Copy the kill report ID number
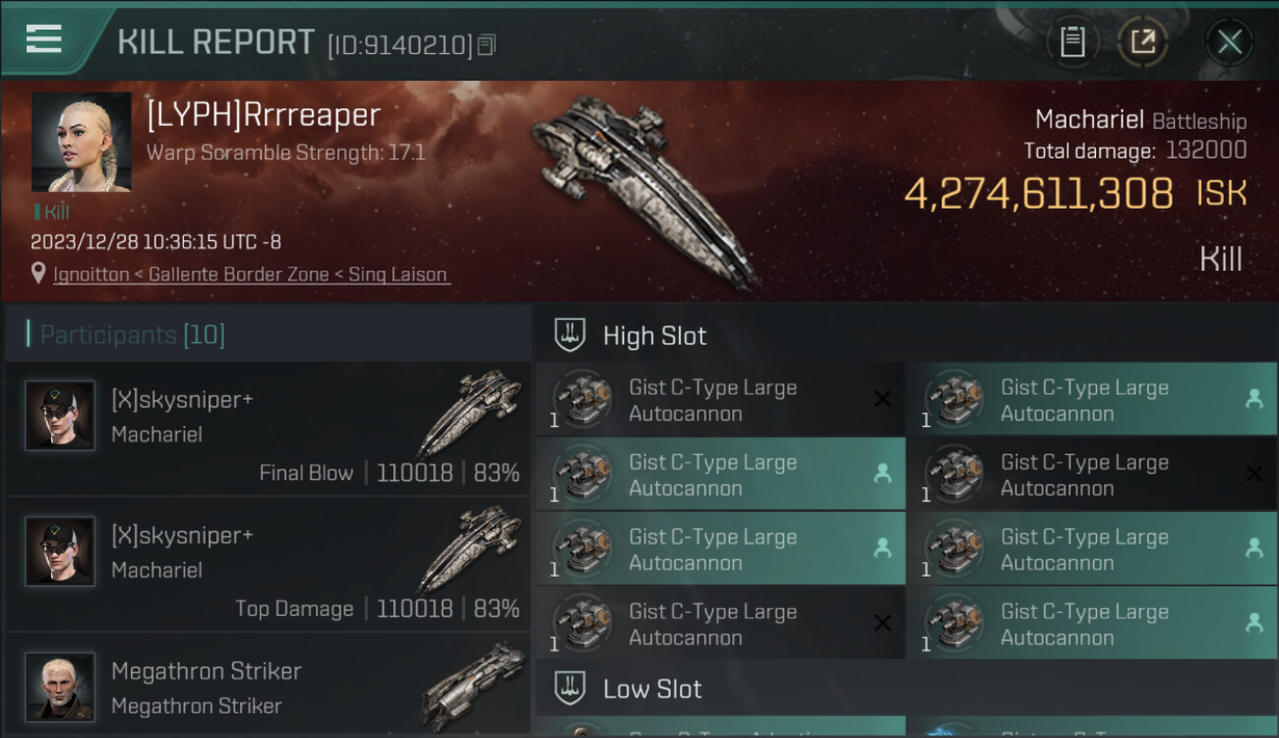 487,44
